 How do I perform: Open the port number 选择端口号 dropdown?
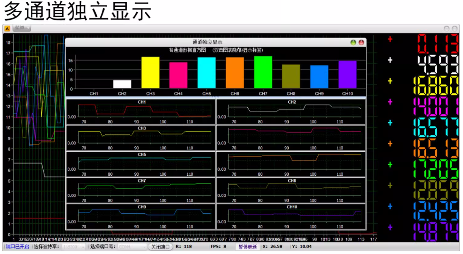[x=132, y=247]
